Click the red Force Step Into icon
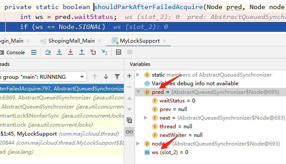Image resolution: width=286 pixels, height=164 pixels. (x=71, y=52)
